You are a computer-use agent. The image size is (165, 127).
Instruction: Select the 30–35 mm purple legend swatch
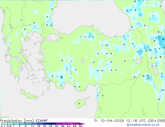click(x=58, y=124)
